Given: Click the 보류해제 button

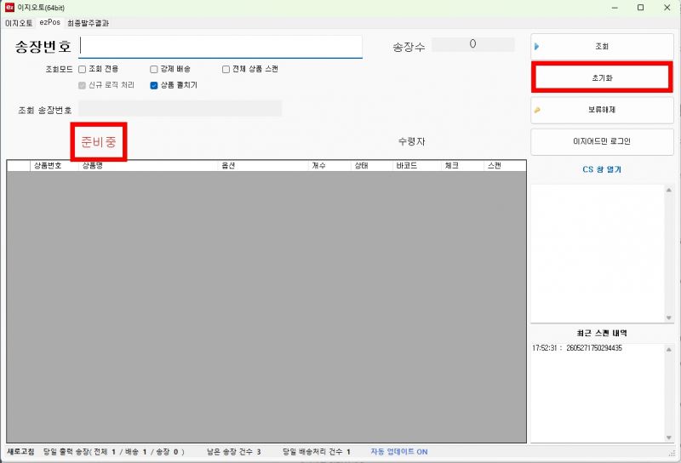Looking at the screenshot, I should tap(602, 110).
